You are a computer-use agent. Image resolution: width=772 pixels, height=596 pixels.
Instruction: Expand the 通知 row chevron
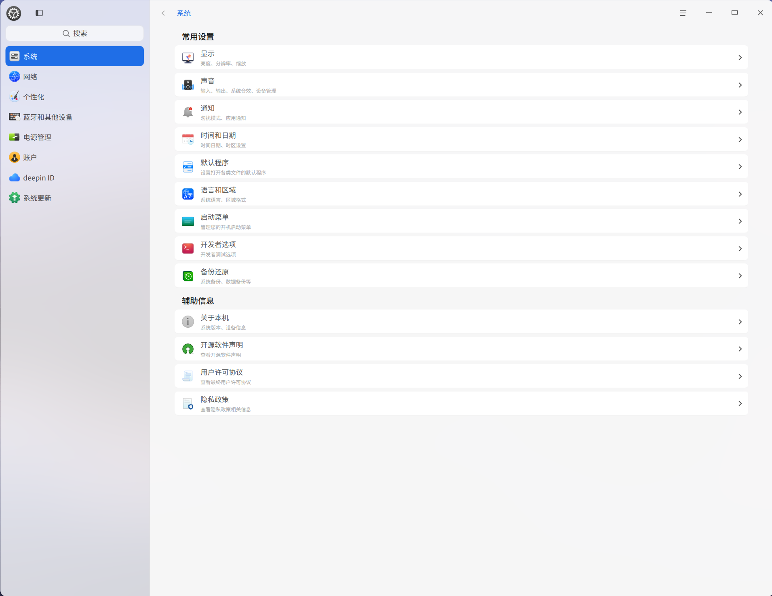pyautogui.click(x=740, y=112)
